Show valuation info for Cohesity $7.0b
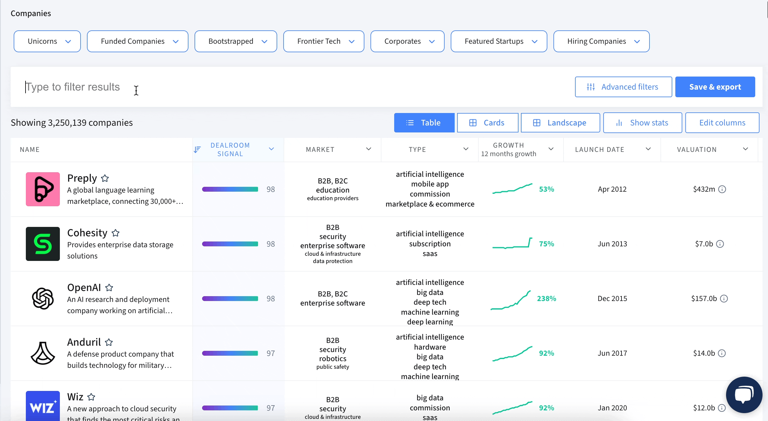This screenshot has height=421, width=768. [x=720, y=244]
